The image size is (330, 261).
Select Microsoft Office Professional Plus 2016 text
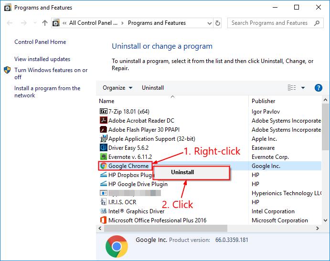158,220
